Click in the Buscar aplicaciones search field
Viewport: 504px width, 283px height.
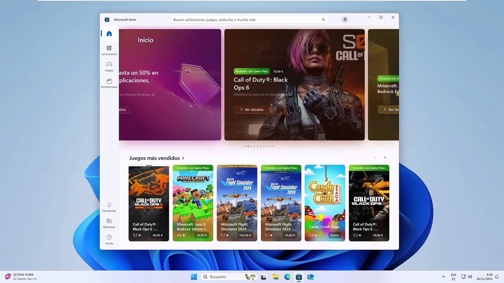(250, 20)
